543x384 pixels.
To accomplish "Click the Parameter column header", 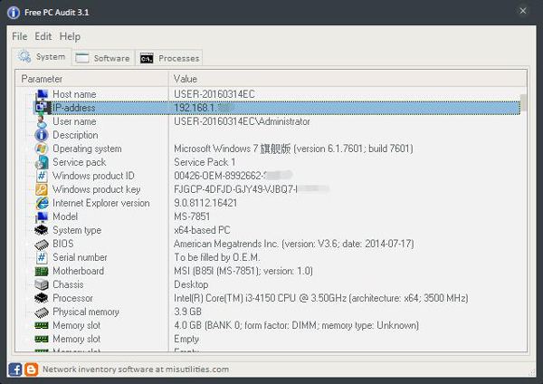I will (x=91, y=79).
